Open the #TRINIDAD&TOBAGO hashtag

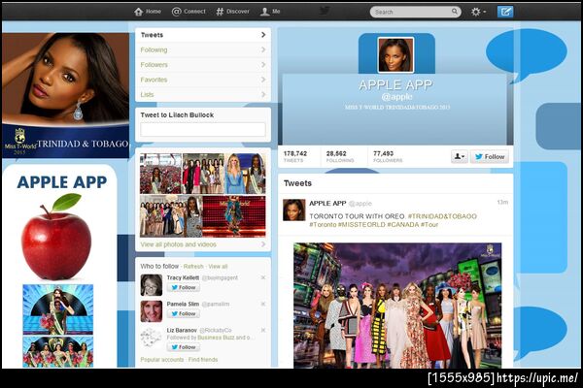(442, 216)
